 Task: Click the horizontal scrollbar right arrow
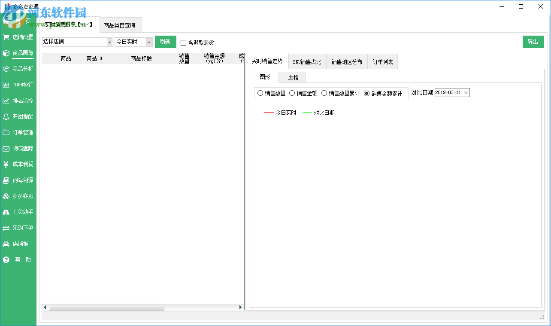pos(240,308)
